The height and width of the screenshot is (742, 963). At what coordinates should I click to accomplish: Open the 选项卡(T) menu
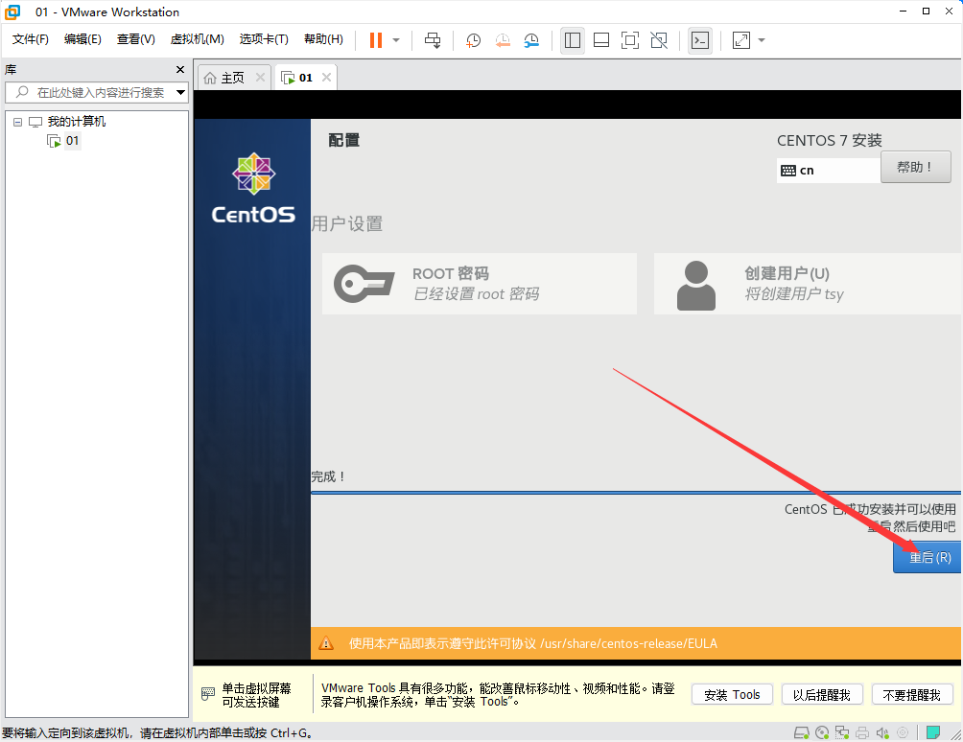(x=264, y=39)
